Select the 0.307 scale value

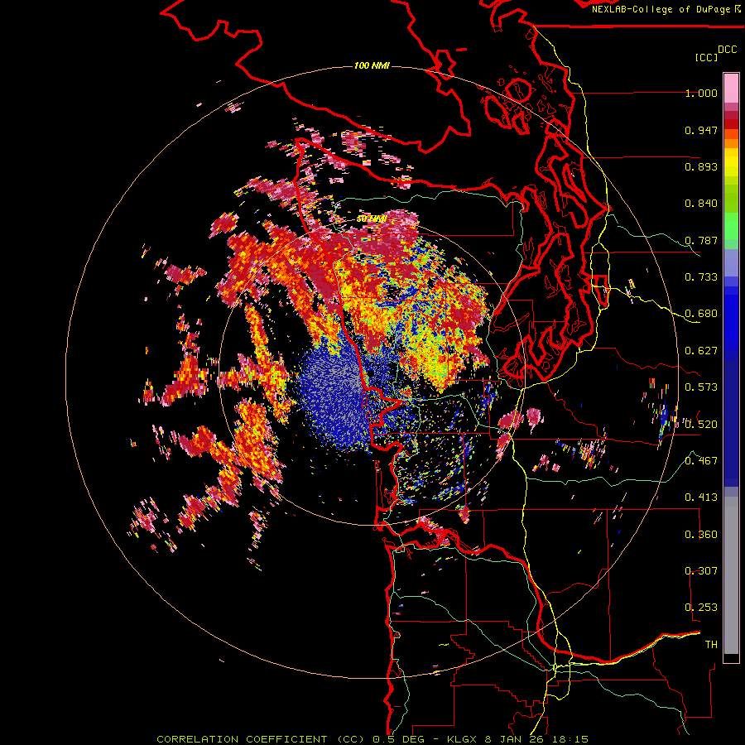pos(701,571)
